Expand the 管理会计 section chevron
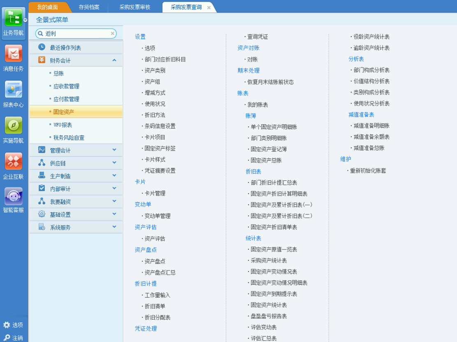This screenshot has height=342, width=457. [114, 149]
